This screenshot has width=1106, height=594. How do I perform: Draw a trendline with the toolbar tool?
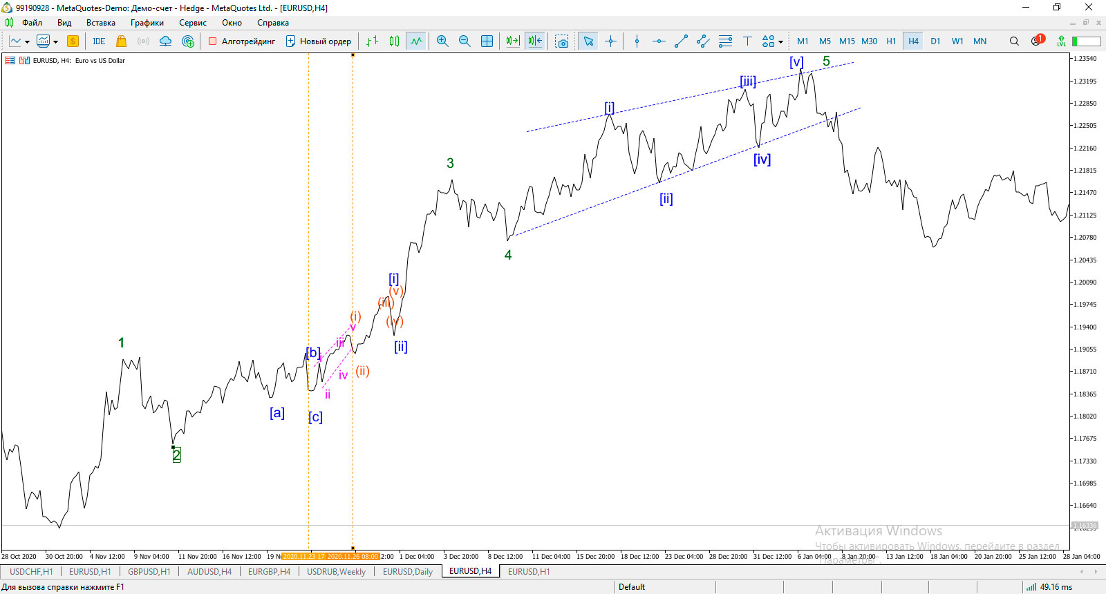681,41
